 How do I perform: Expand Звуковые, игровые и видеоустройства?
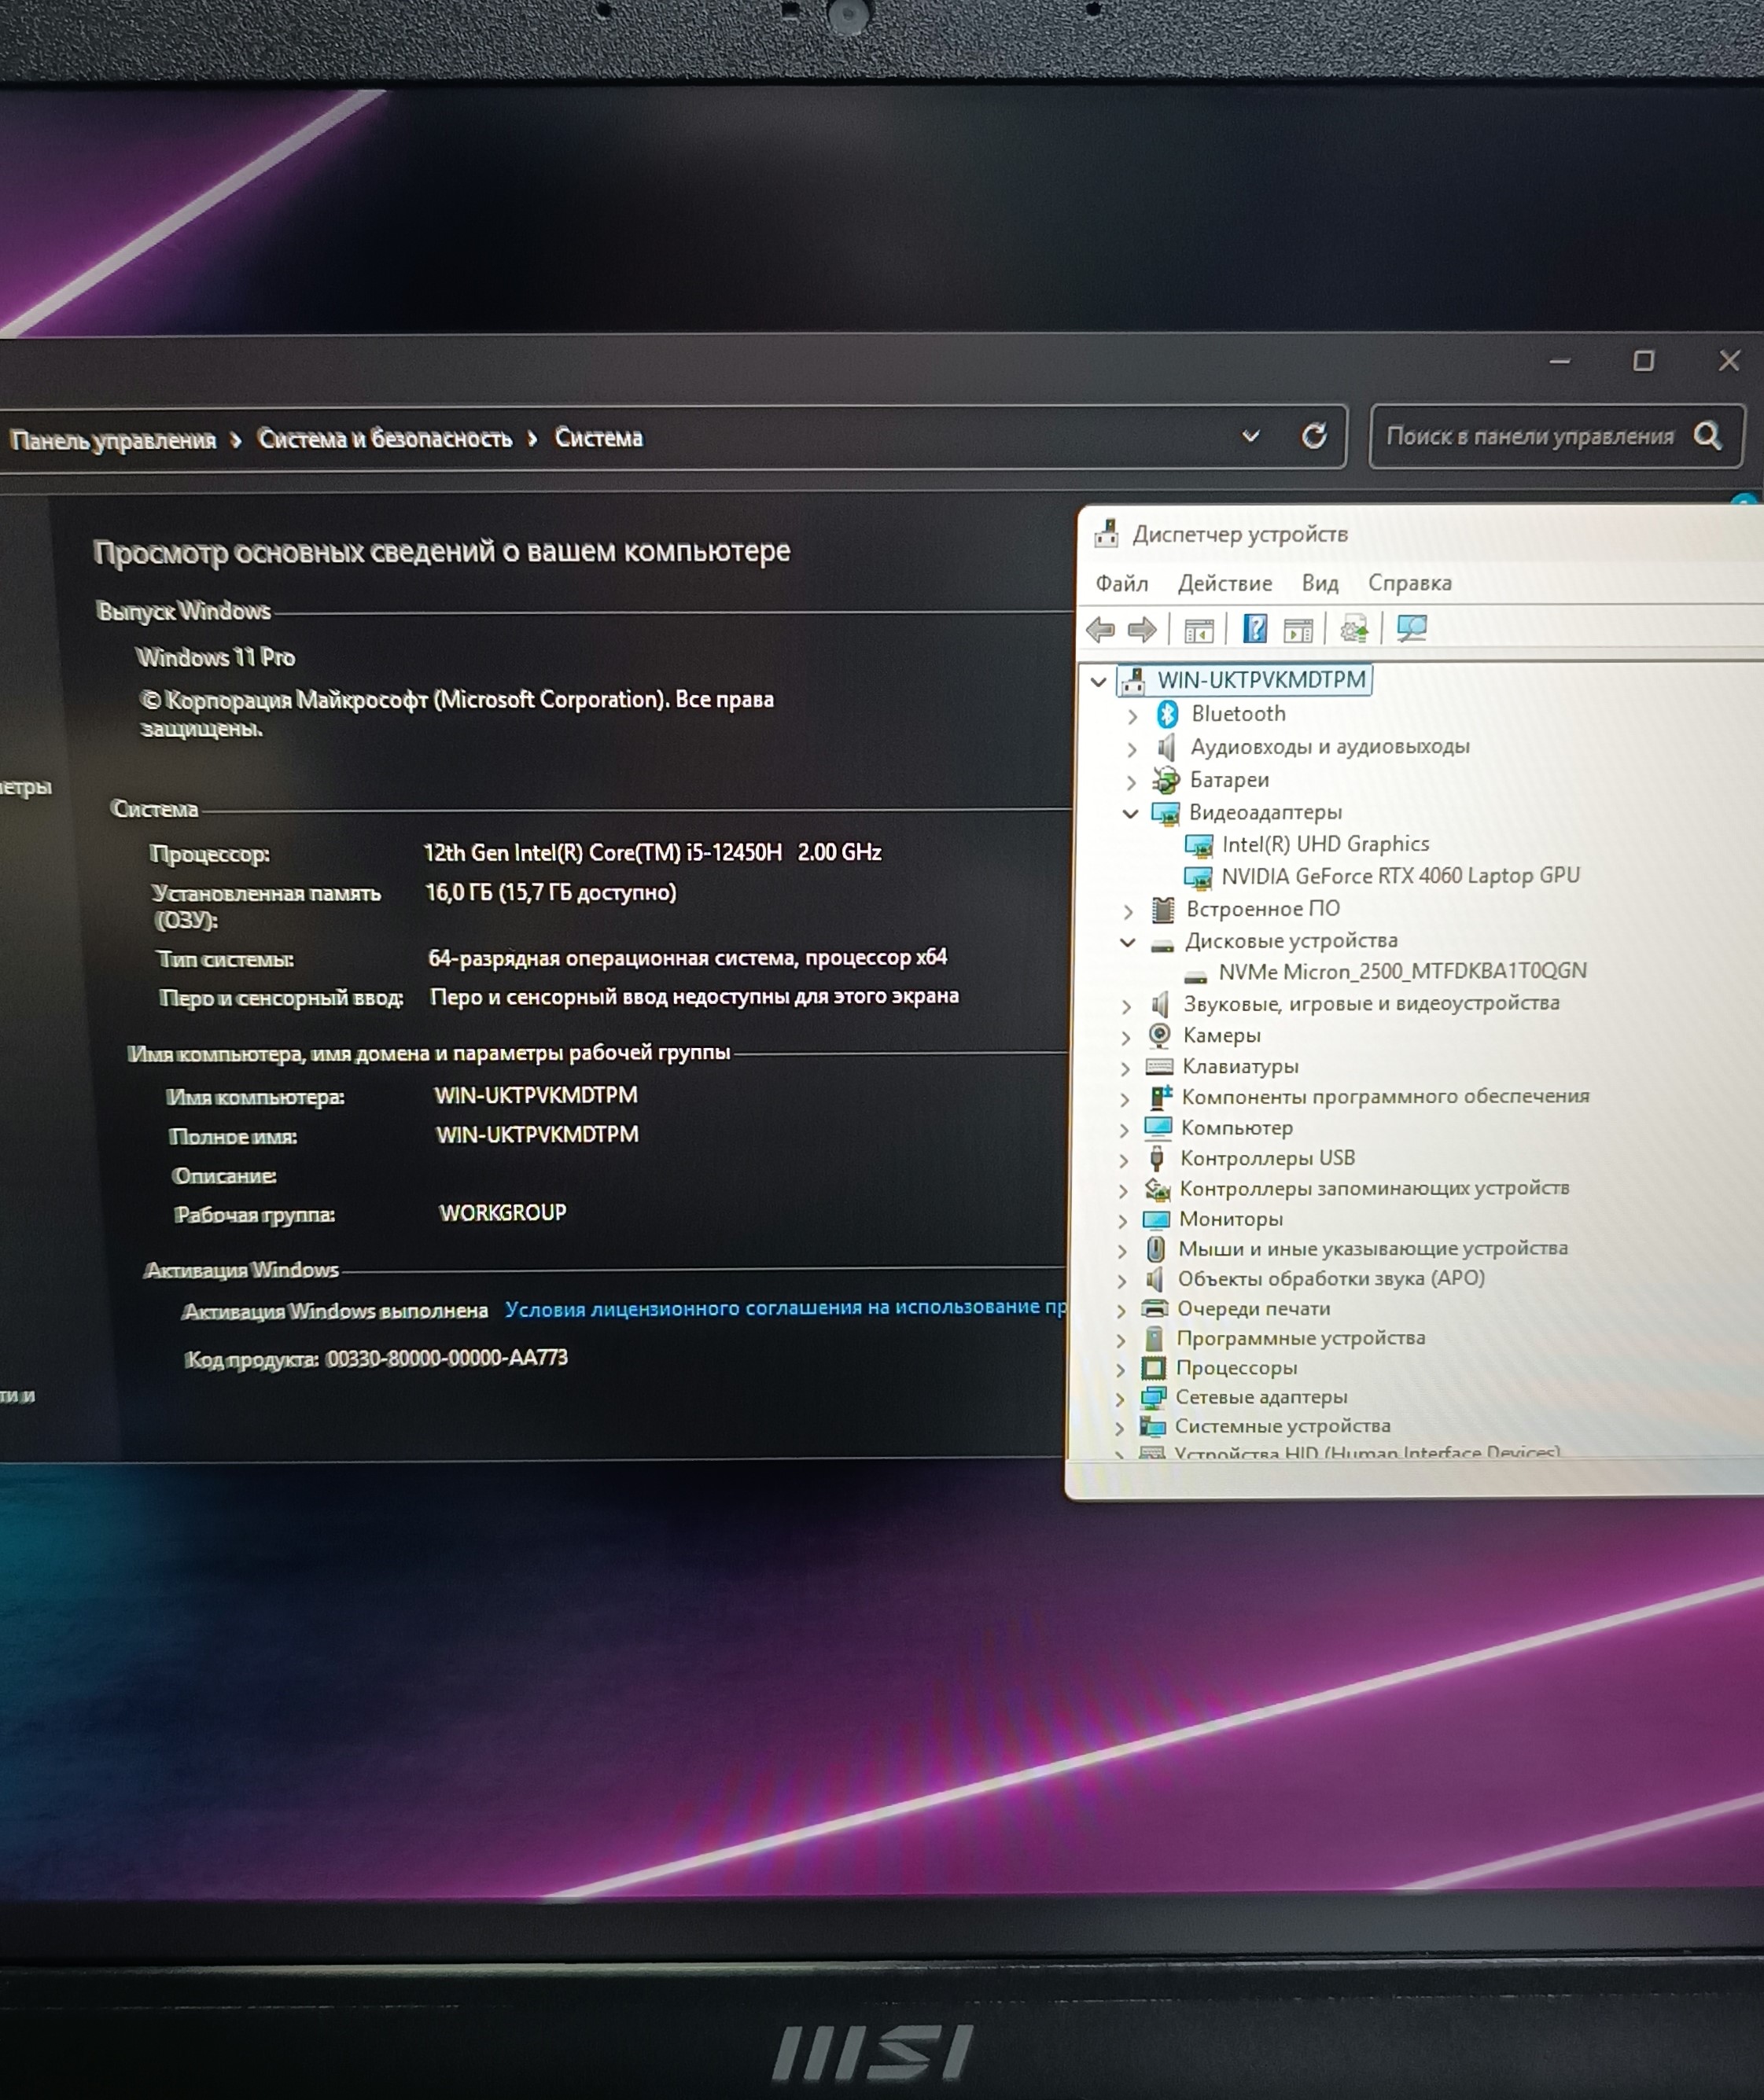[1127, 1006]
